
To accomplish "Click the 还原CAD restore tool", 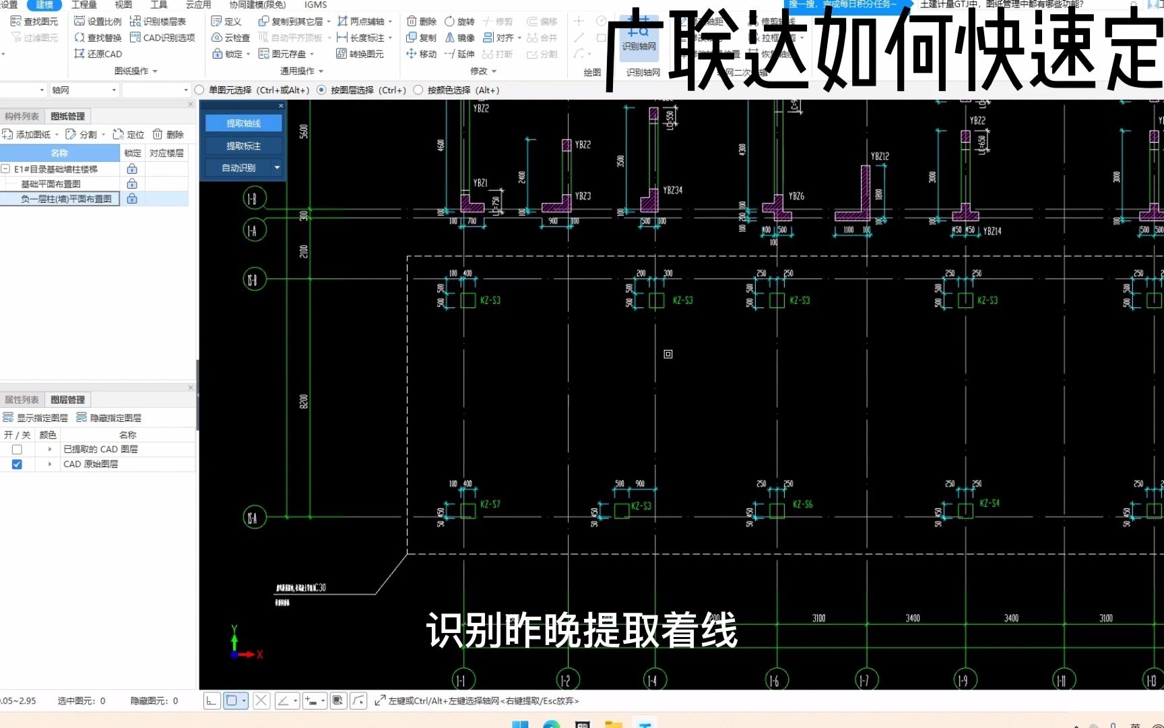I will coord(98,54).
